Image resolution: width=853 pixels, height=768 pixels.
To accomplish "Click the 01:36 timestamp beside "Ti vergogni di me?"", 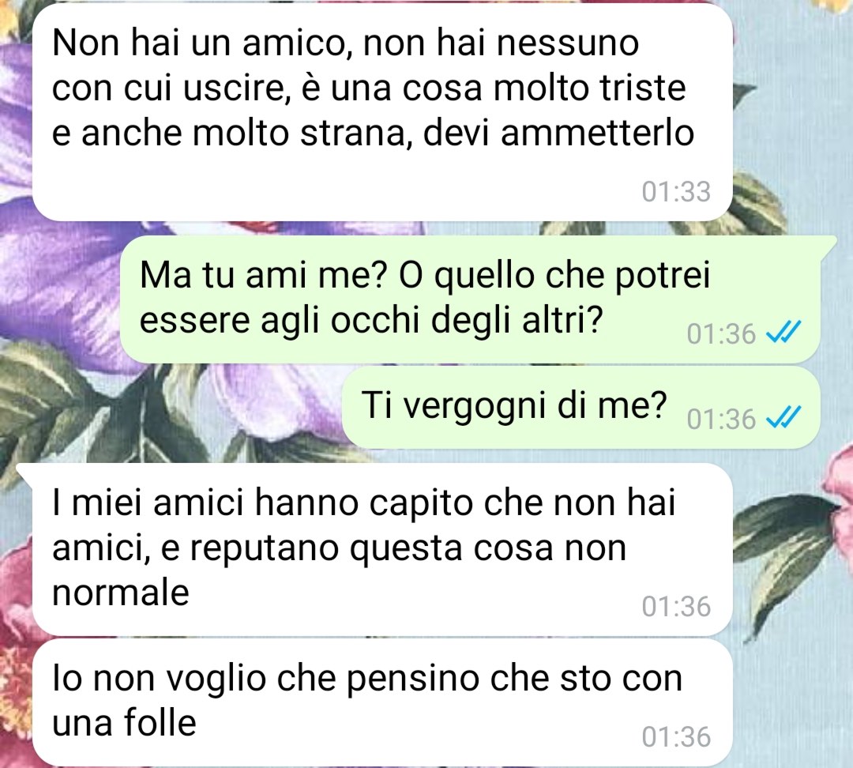I will point(721,419).
